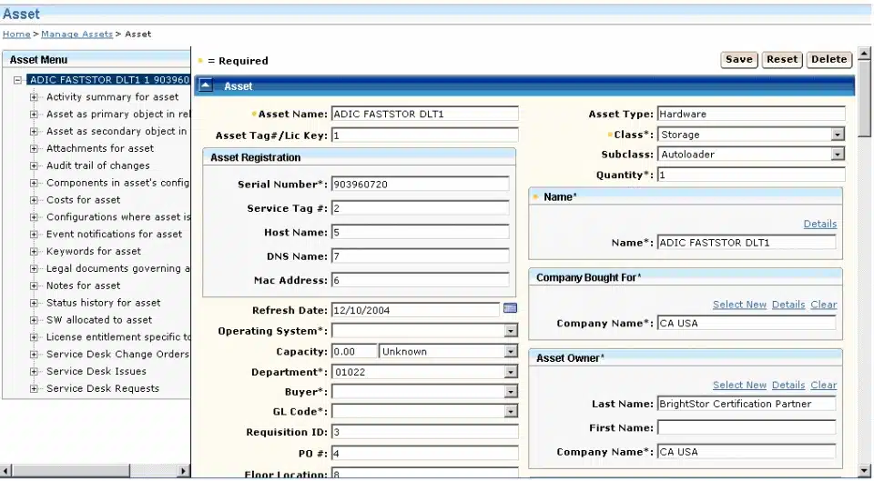This screenshot has width=874, height=481.
Task: Collapse the ADIC FASTSTOR DLT1 tree root
Action: pyautogui.click(x=18, y=80)
